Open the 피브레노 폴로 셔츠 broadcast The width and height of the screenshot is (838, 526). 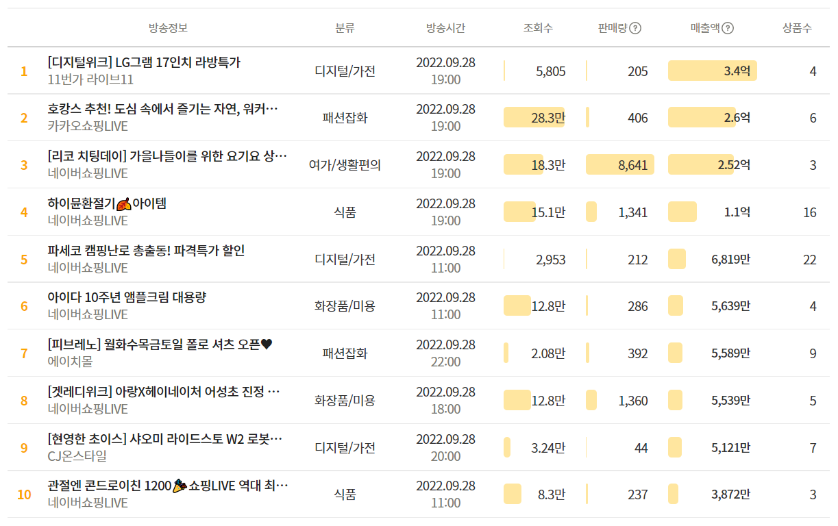tap(160, 345)
